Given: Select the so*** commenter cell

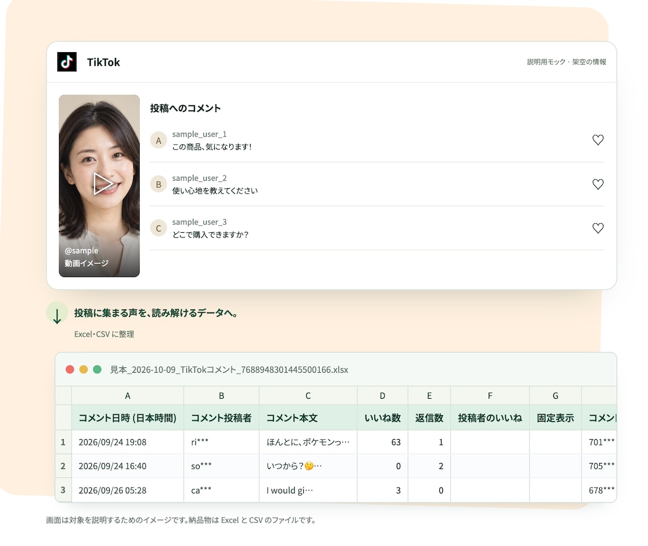Looking at the screenshot, I should 221,466.
